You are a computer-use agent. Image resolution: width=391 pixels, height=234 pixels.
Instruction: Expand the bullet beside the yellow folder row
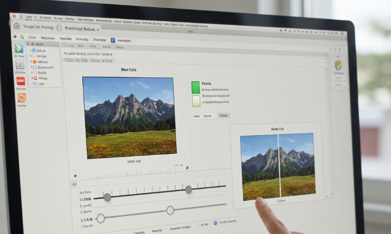point(32,73)
